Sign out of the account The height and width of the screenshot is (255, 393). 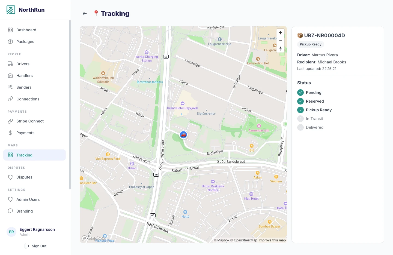(x=35, y=246)
